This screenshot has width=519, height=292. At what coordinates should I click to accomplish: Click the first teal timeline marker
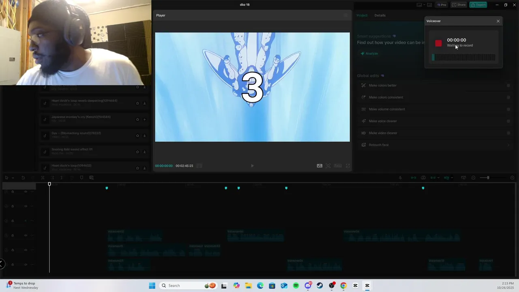pyautogui.click(x=107, y=188)
